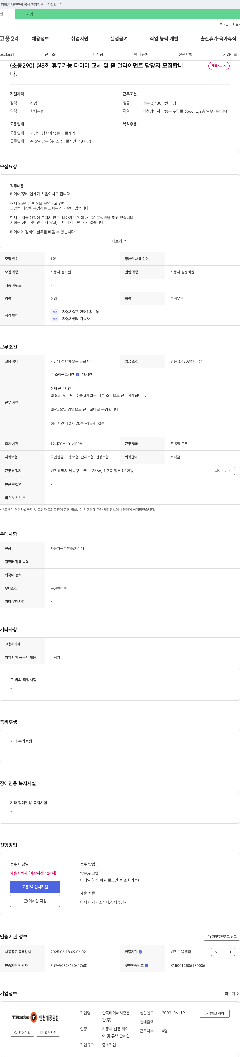Jump to the 모집요강 section tab
The image size is (240, 1057).
tap(7, 55)
